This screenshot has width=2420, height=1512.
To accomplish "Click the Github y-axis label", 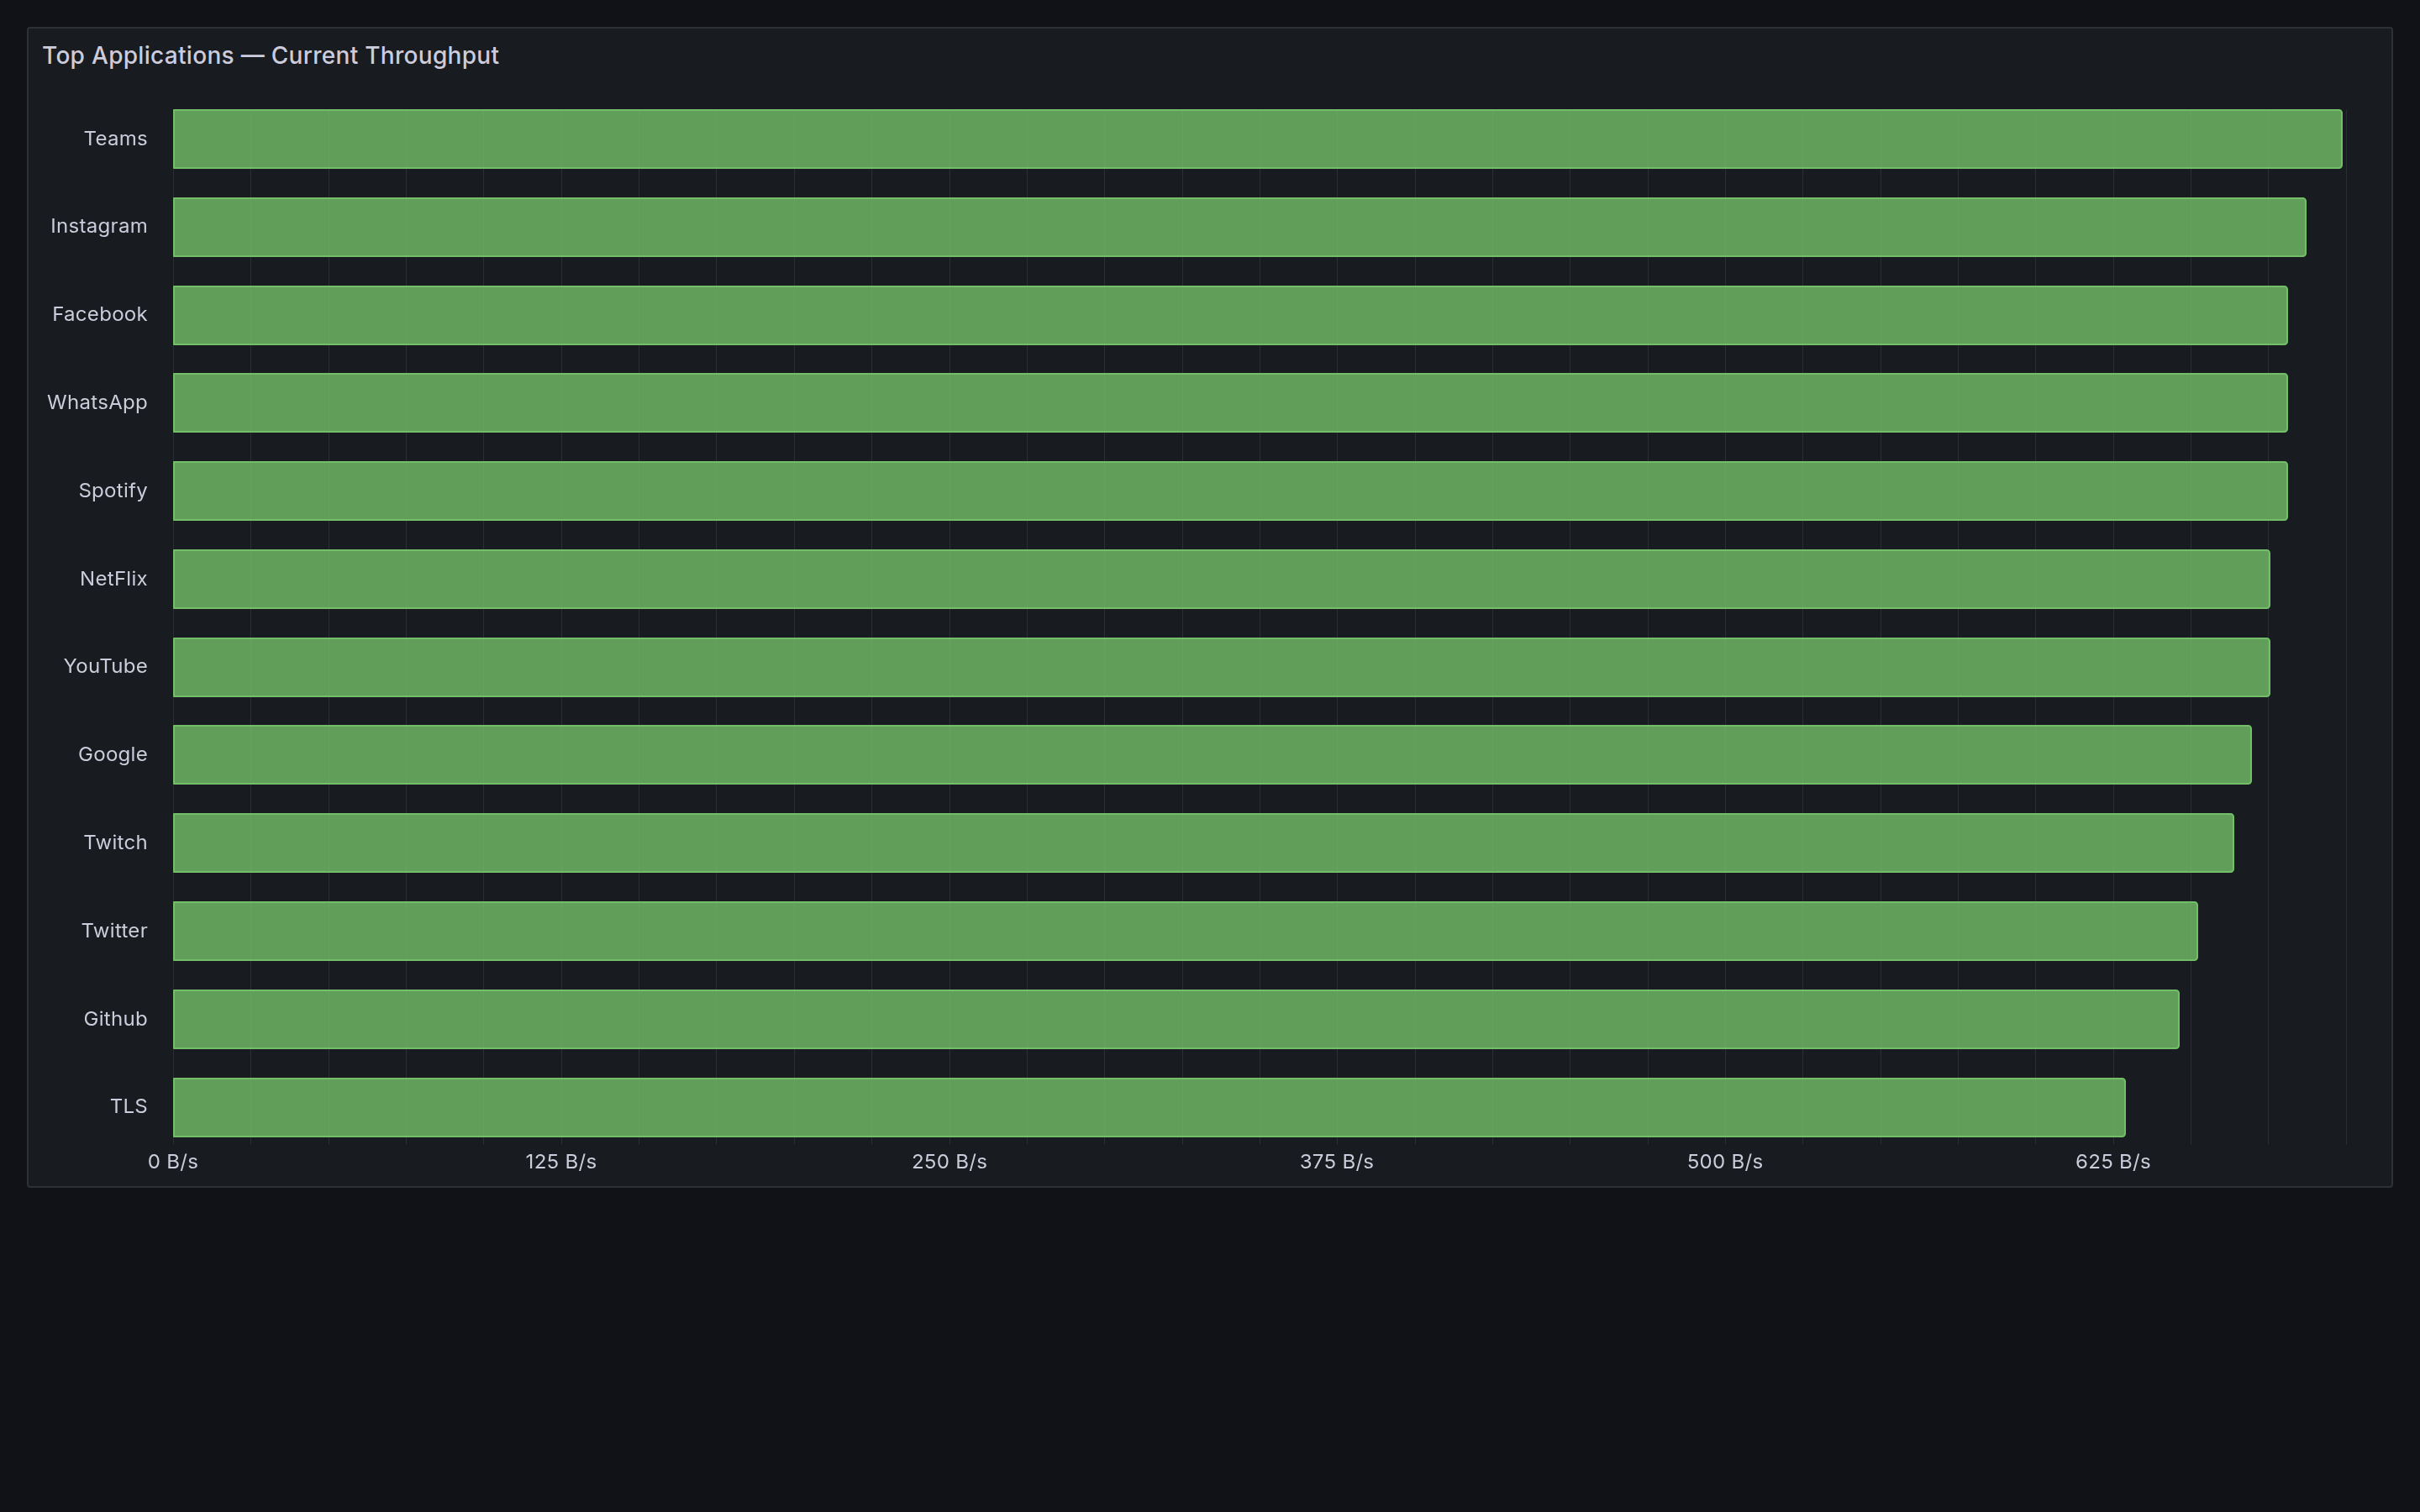I will point(115,1018).
